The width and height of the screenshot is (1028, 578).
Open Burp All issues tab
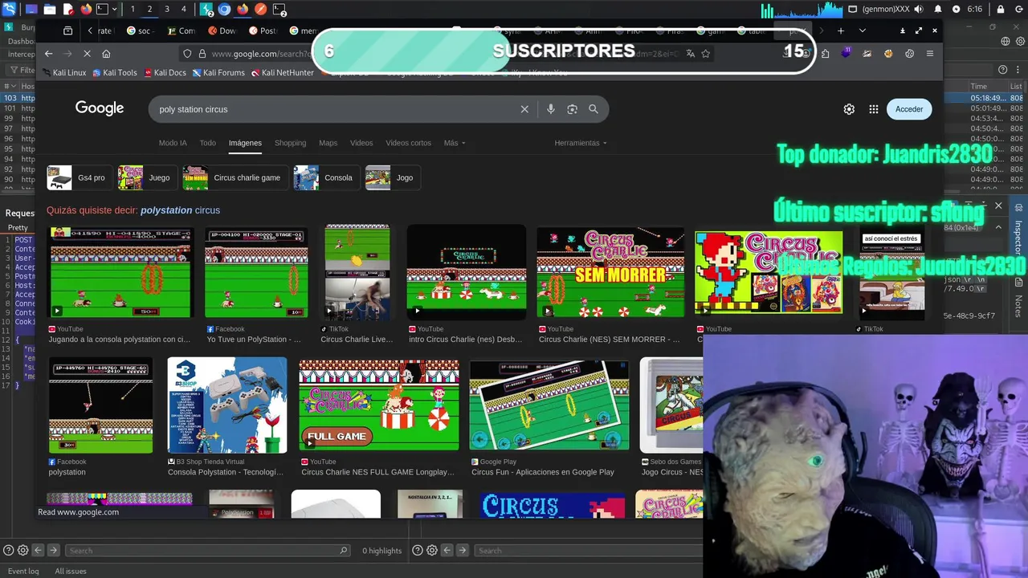pyautogui.click(x=71, y=571)
